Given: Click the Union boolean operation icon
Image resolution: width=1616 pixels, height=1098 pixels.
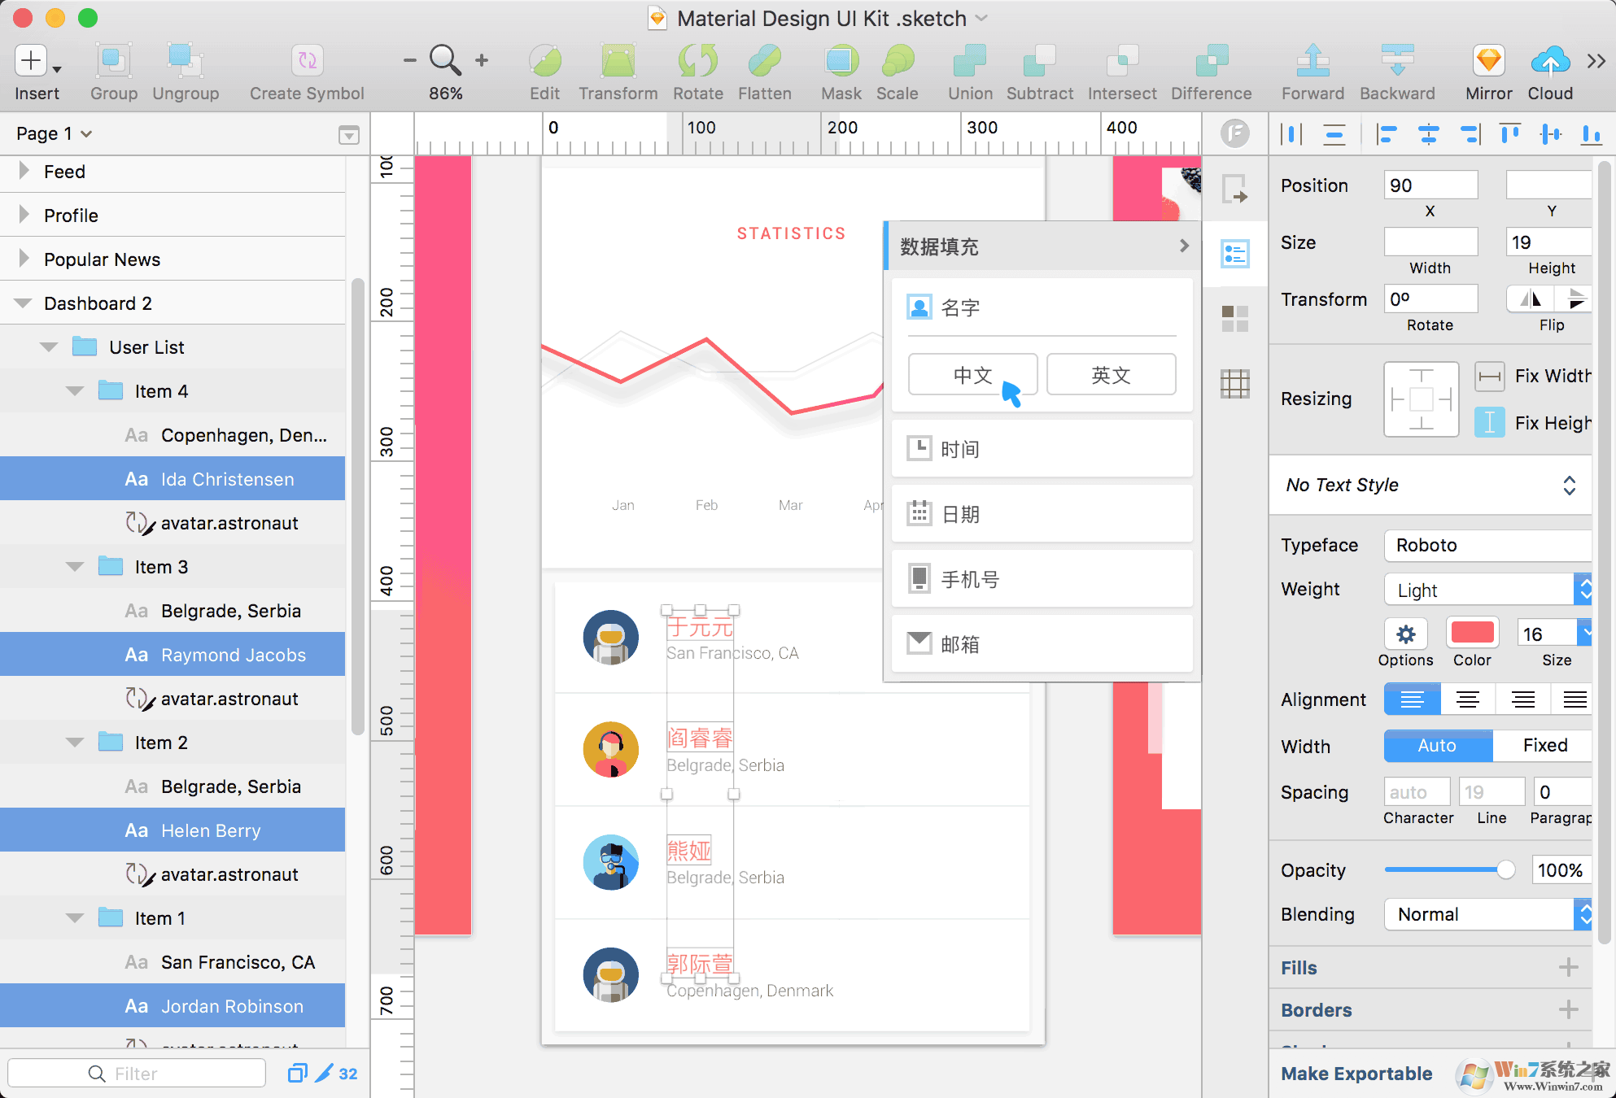Looking at the screenshot, I should 970,62.
